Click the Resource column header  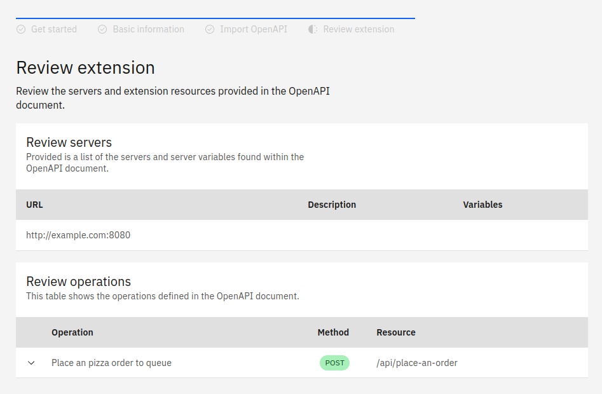pyautogui.click(x=396, y=332)
